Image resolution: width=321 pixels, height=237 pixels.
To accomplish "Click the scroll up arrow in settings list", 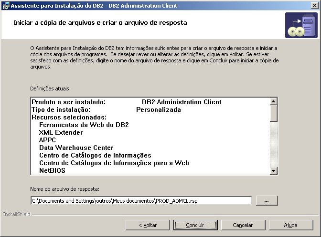I will pos(274,101).
